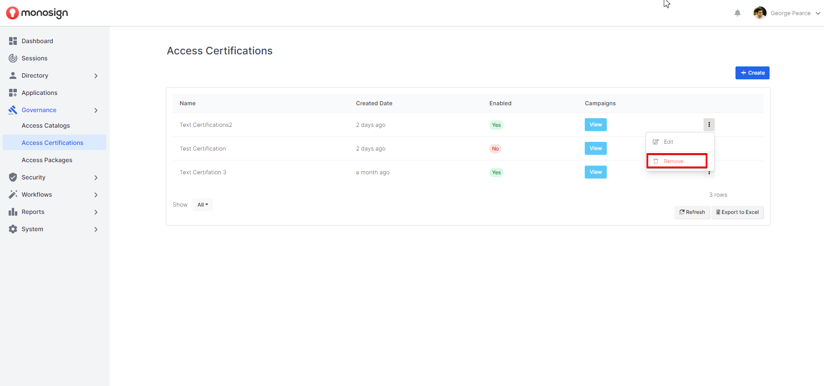The height and width of the screenshot is (386, 824).
Task: View campaigns for Test Certification
Action: point(596,148)
